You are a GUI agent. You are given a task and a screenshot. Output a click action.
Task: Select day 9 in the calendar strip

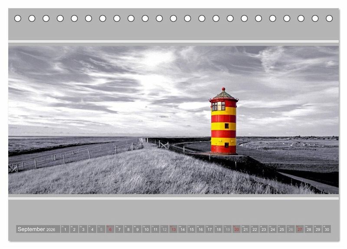[137, 229]
